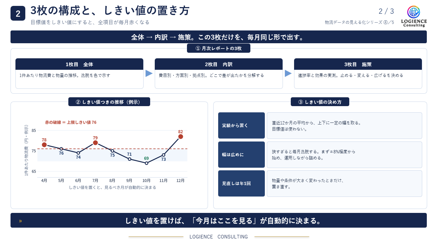Select the red data point for 12月
This screenshot has width=437, height=245.
pos(181,137)
